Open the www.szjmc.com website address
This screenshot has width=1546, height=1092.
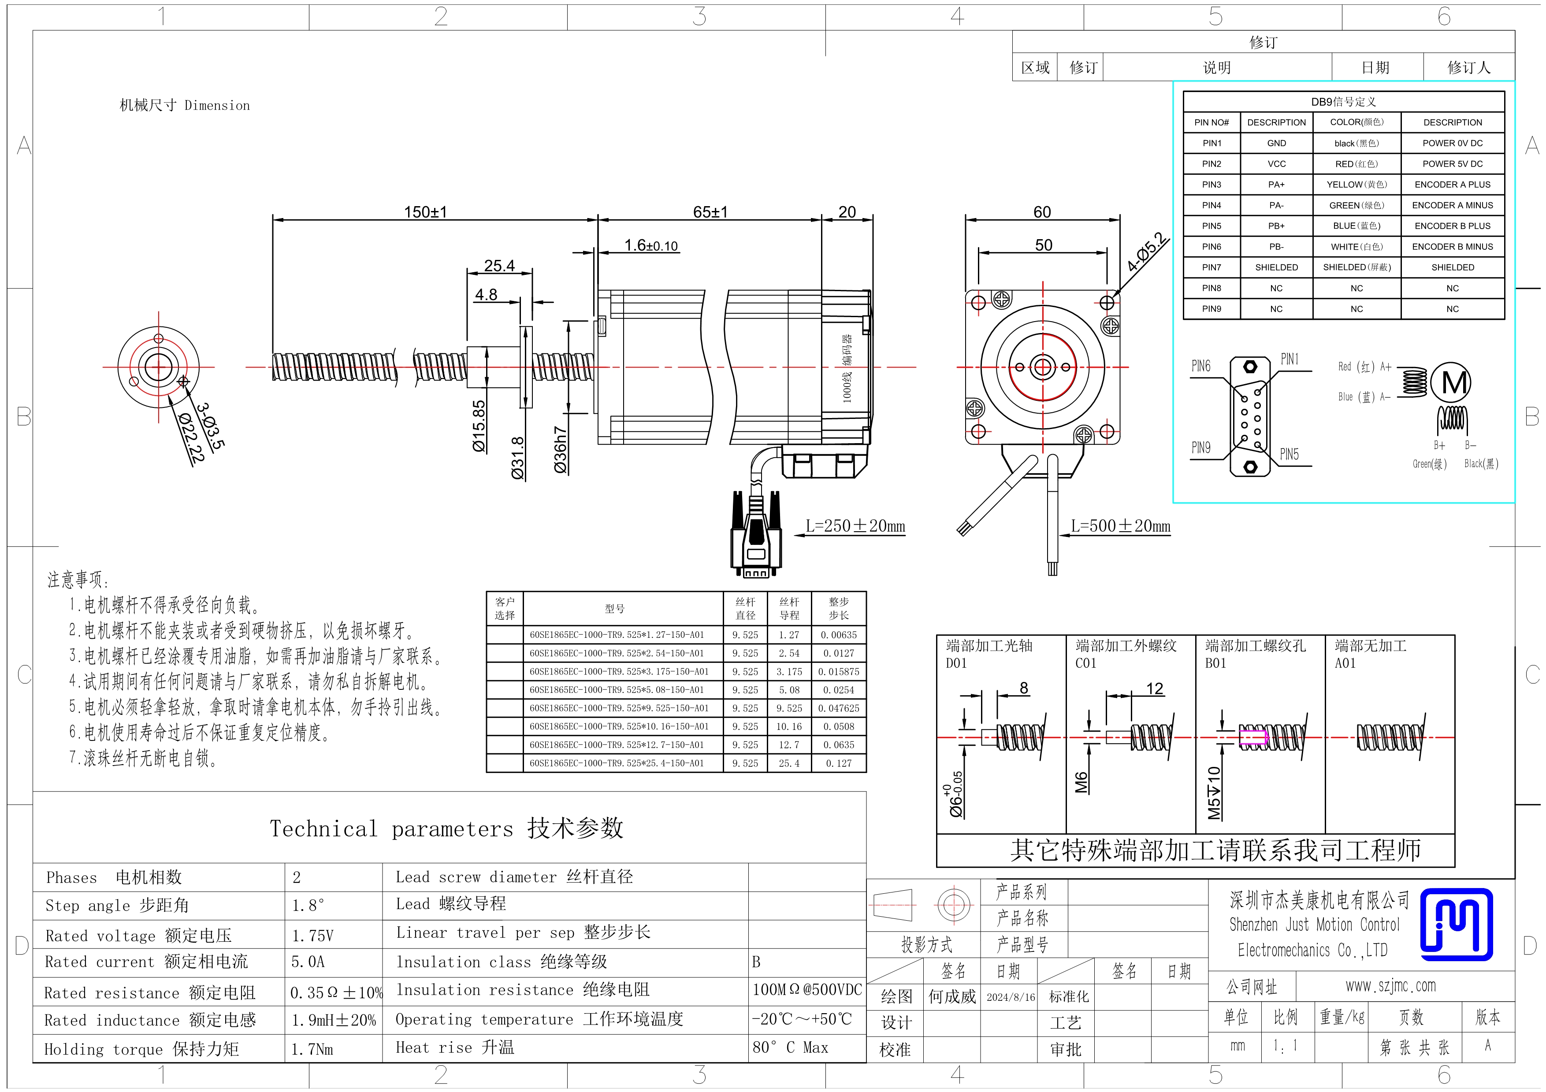click(x=1390, y=986)
